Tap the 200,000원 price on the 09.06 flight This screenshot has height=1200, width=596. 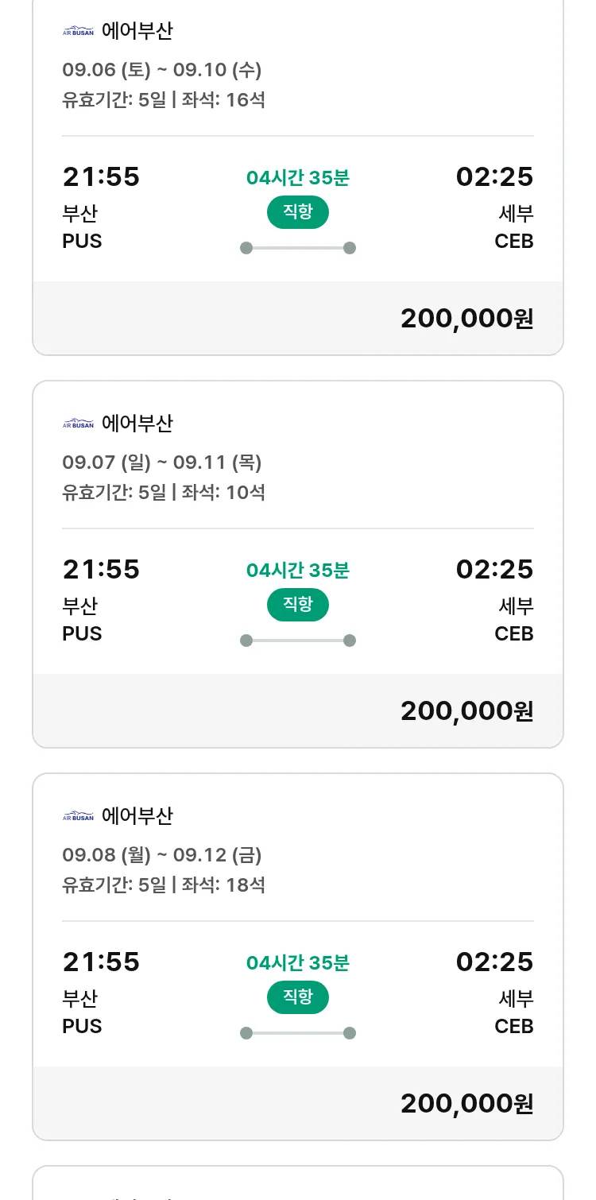466,319
